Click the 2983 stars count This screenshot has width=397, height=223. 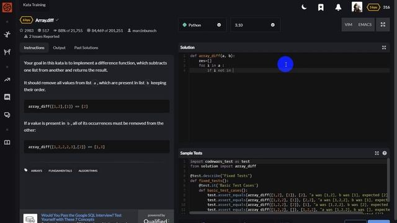(x=27, y=30)
